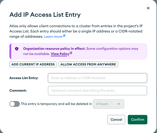Click the Add IP Access List Entry heading
This screenshot has width=157, height=133.
pos(45,15)
